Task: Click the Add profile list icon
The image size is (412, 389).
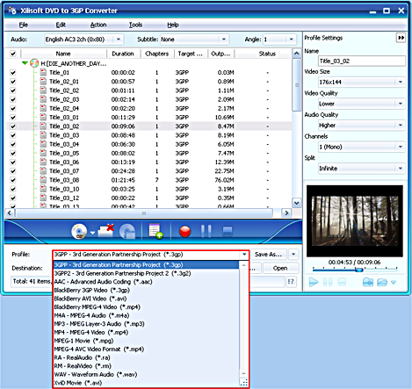Action: pyautogui.click(x=155, y=231)
